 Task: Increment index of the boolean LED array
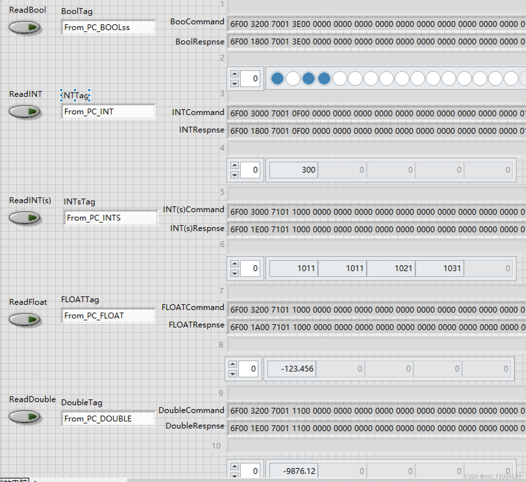[x=235, y=74]
